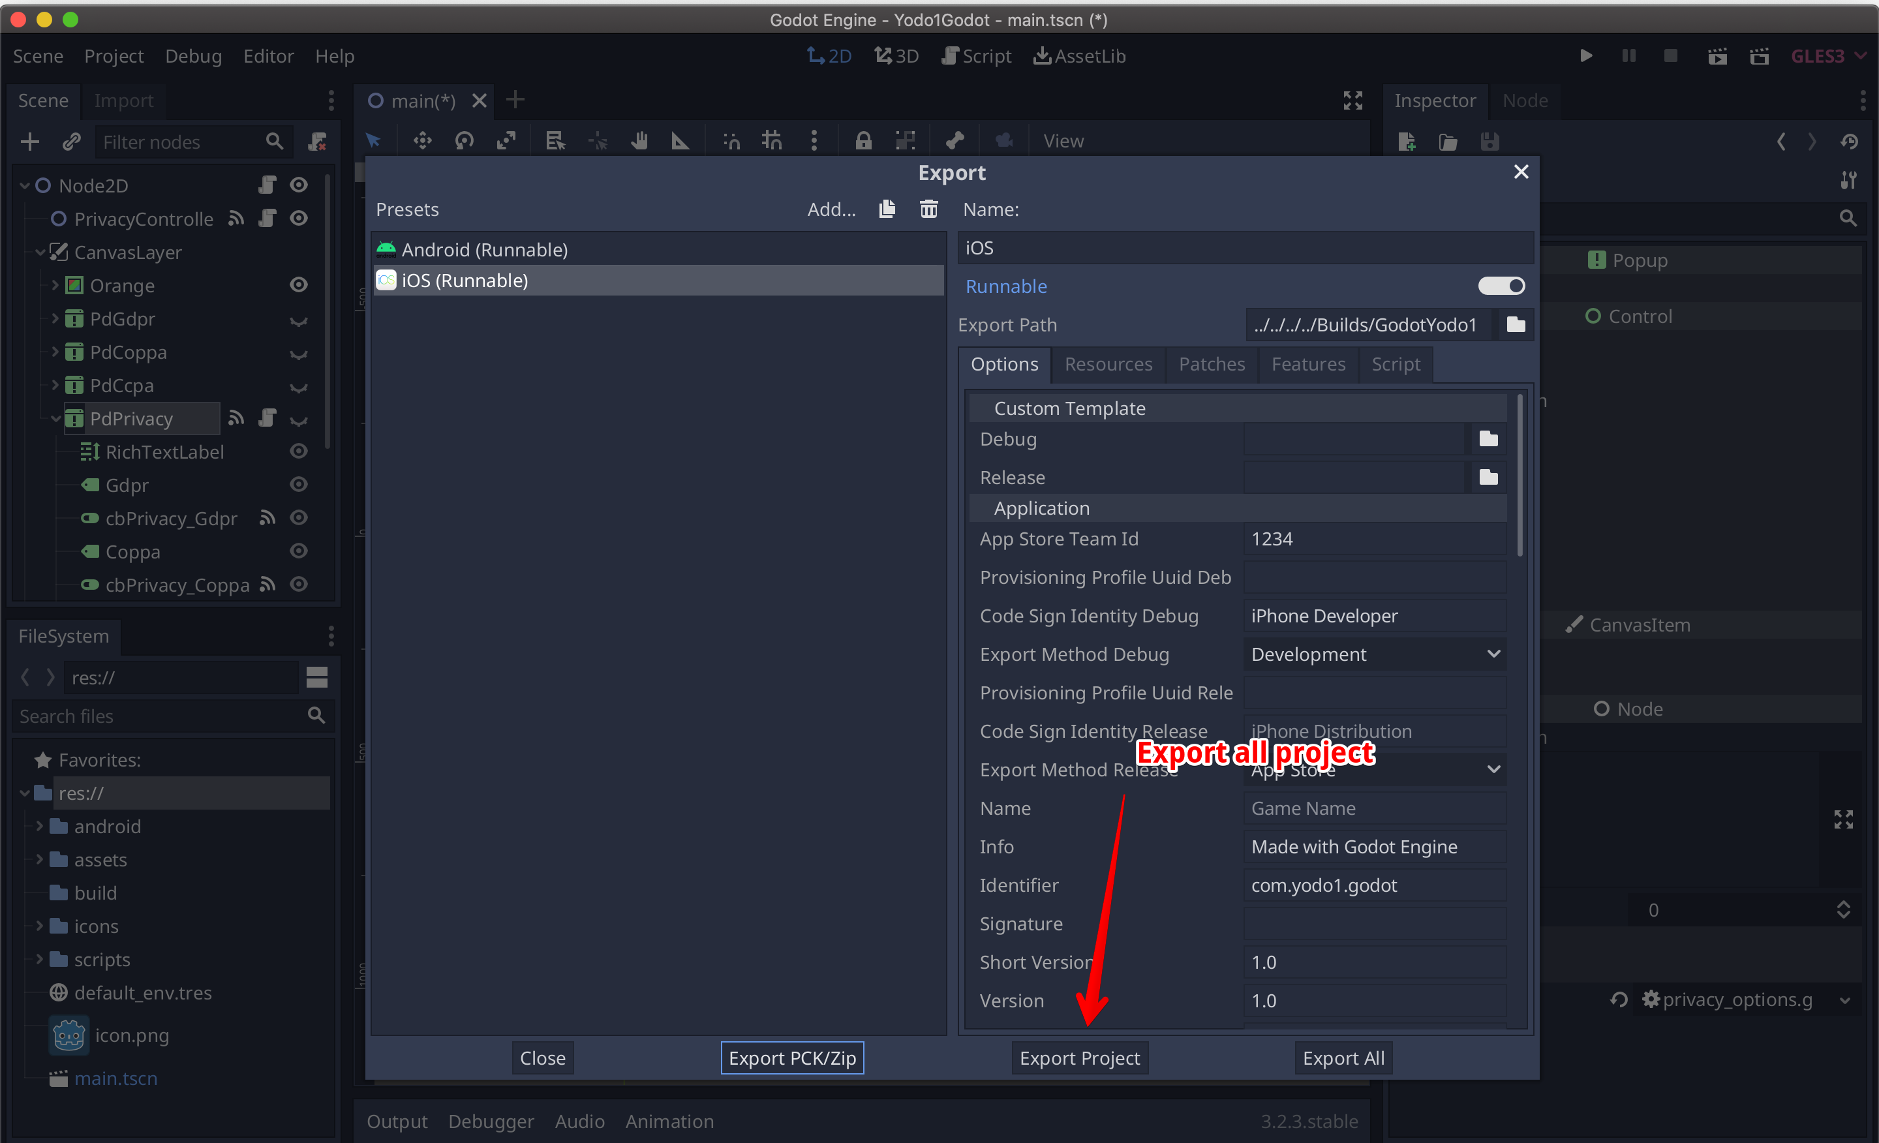Toggle visibility of RichTextLabel
1879x1143 pixels.
coord(299,451)
